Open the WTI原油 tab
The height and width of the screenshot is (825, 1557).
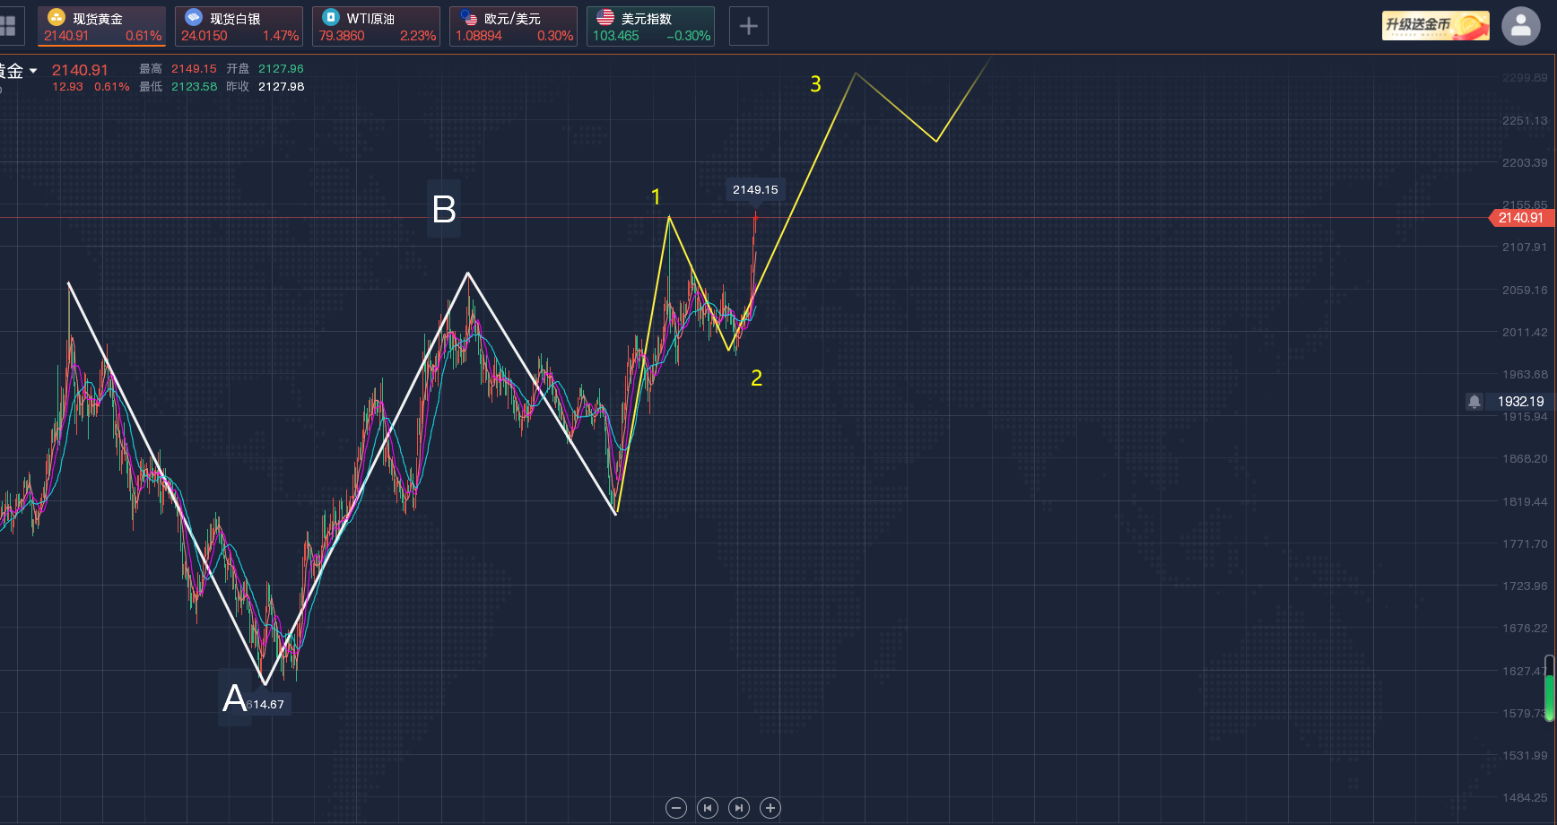click(377, 26)
